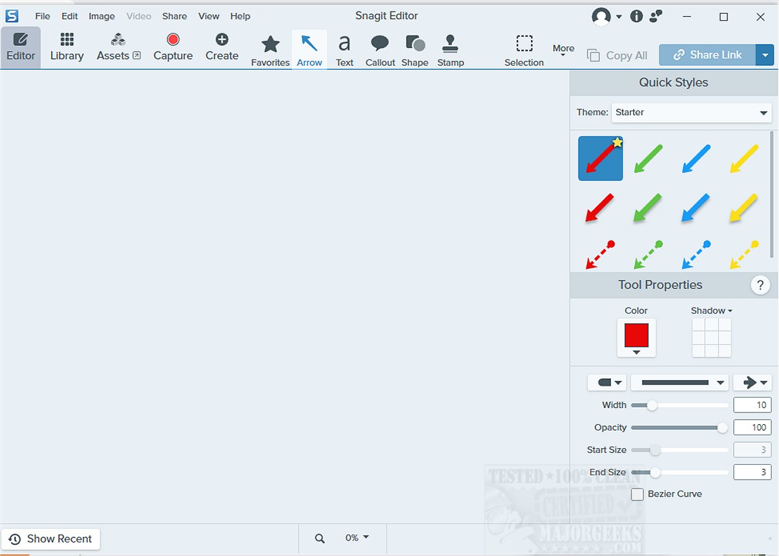779x556 pixels.
Task: Select the Callout tool
Action: click(x=380, y=50)
